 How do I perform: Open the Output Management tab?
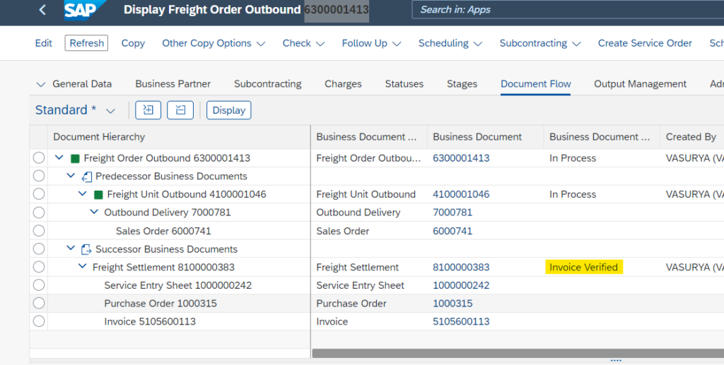640,84
